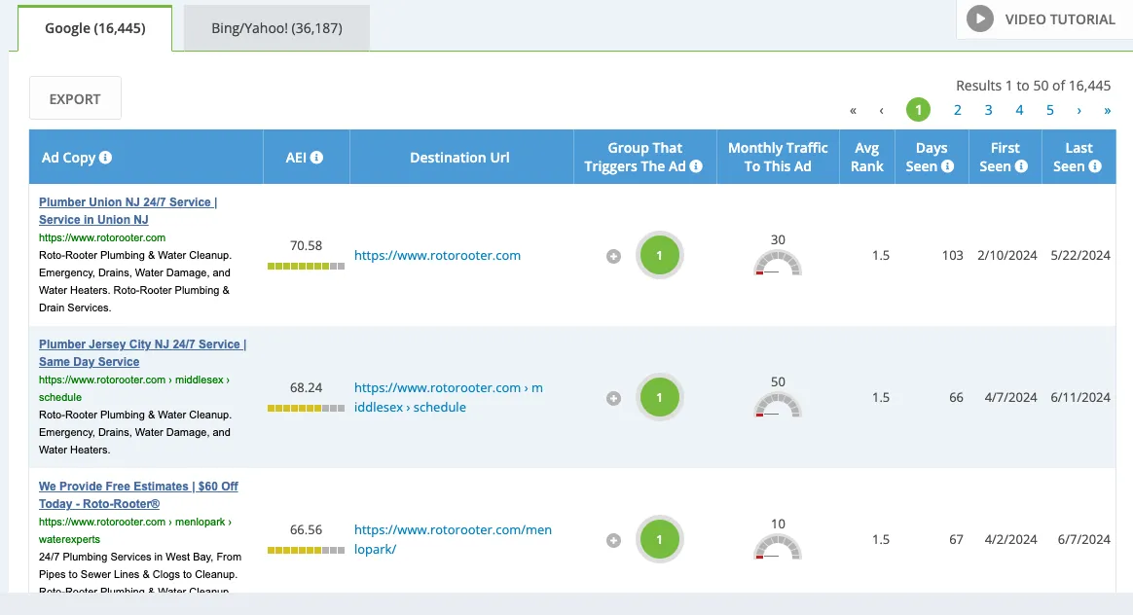Go to next page with single-right arrow
Viewport: 1133px width, 615px height.
(1078, 111)
